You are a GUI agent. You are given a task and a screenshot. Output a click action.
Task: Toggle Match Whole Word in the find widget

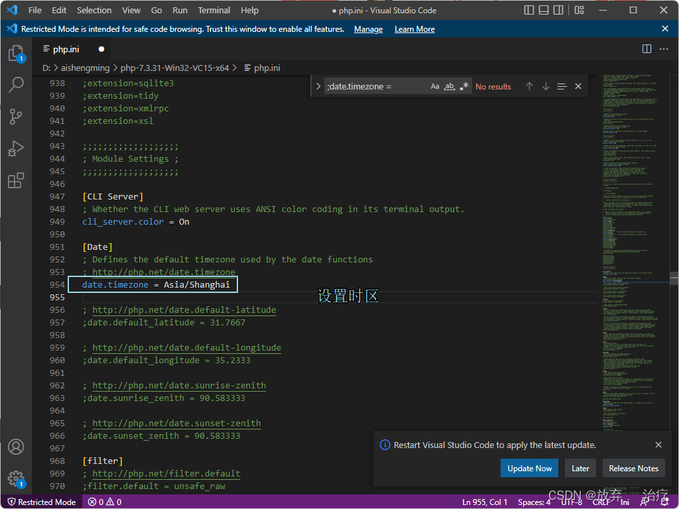tap(449, 86)
